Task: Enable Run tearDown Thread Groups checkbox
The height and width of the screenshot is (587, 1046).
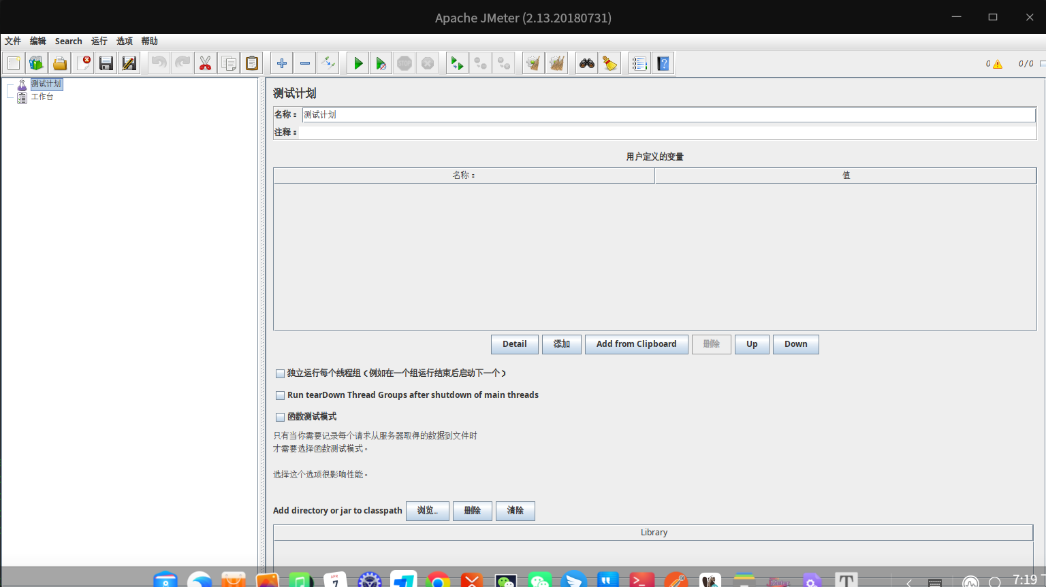Action: pos(280,395)
